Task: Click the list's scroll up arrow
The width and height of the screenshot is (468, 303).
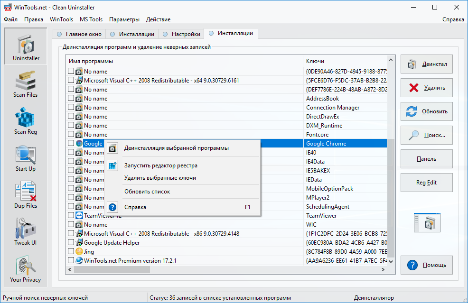Action: coord(391,60)
